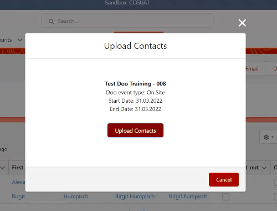The width and height of the screenshot is (277, 211).
Task: Focus the Search input field
Action: [127, 21]
